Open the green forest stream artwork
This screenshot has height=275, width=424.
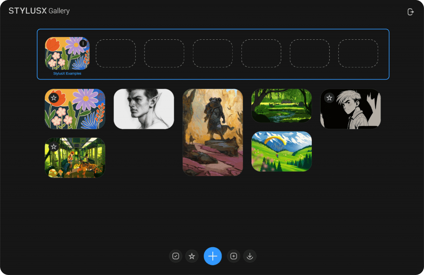pyautogui.click(x=282, y=106)
